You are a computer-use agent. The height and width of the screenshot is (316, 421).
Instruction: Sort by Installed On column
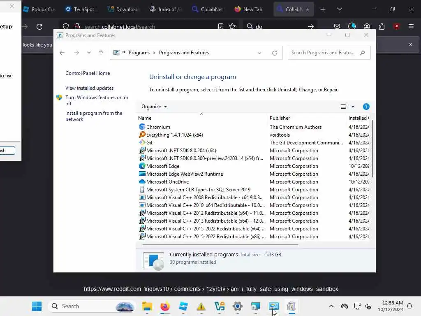click(358, 118)
